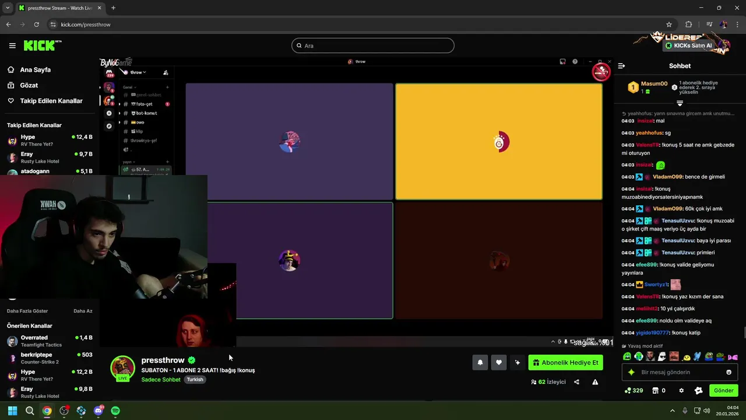
Task: Open chat settings gear icon
Action: [x=681, y=390]
